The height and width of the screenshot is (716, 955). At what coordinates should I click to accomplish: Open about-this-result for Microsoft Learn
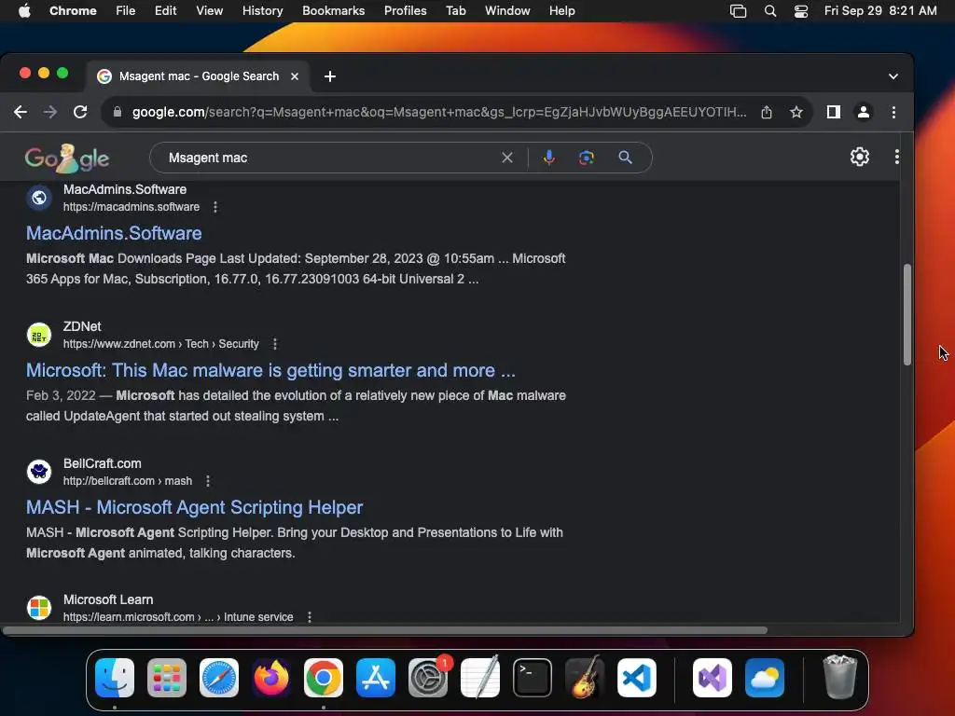(310, 617)
